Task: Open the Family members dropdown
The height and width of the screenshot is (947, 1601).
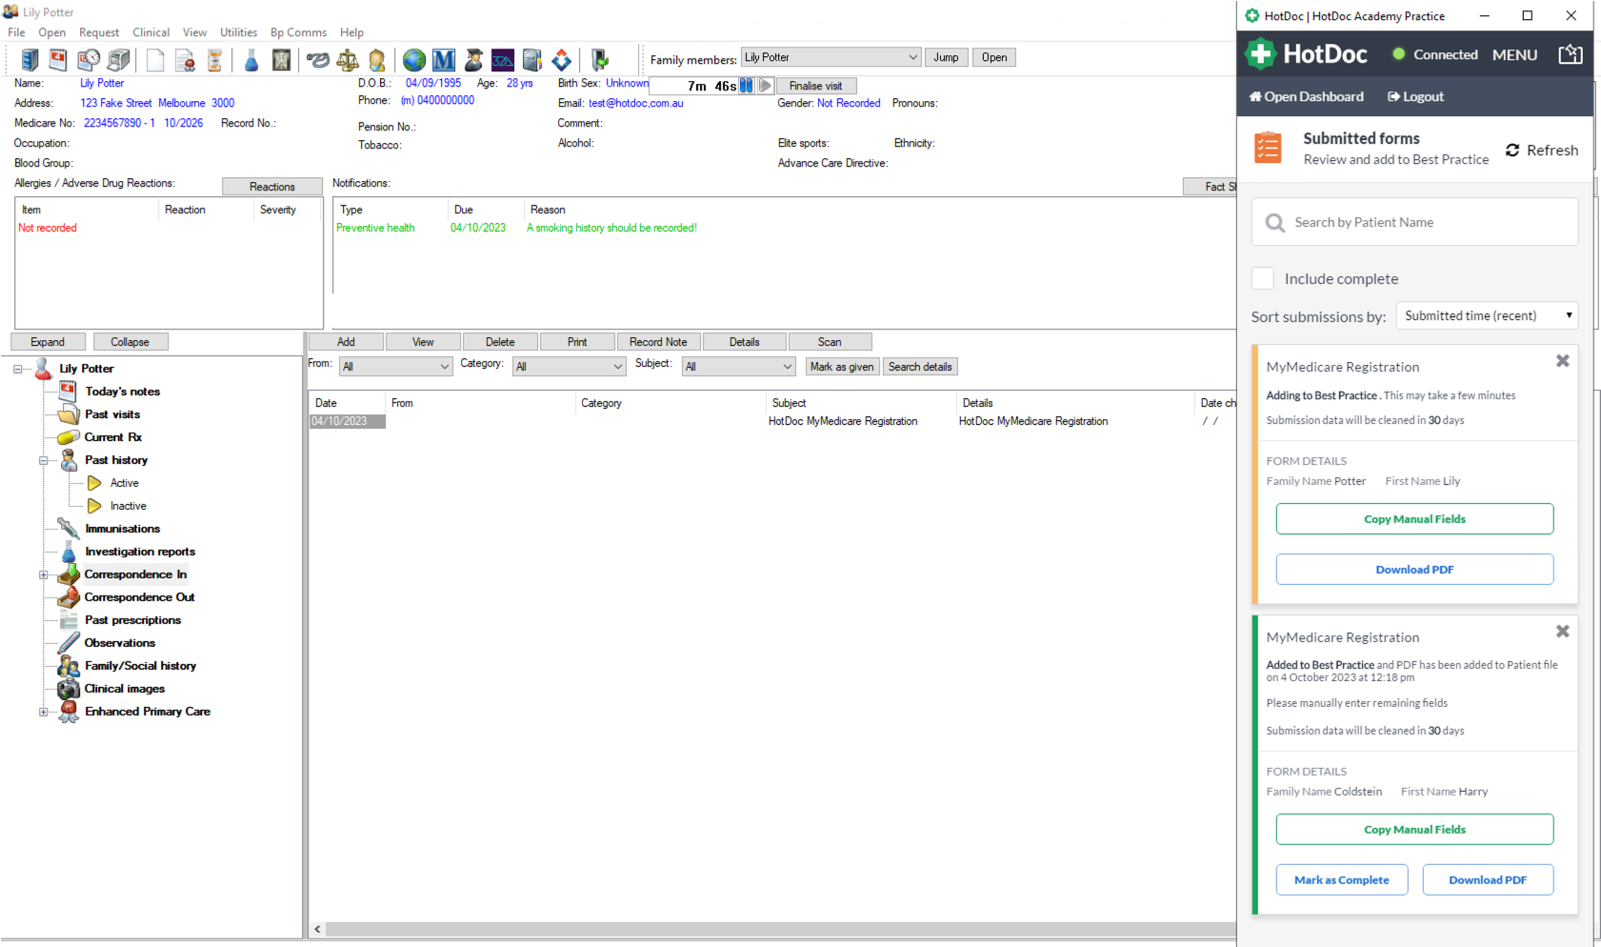Action: tap(831, 57)
